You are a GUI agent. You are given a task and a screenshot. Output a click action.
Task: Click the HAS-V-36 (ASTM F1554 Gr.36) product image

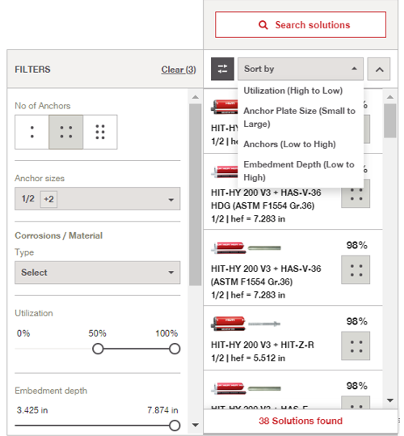[246, 248]
